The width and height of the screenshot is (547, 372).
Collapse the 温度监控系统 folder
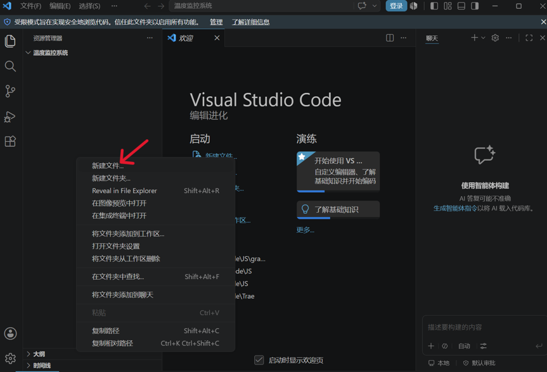click(28, 53)
